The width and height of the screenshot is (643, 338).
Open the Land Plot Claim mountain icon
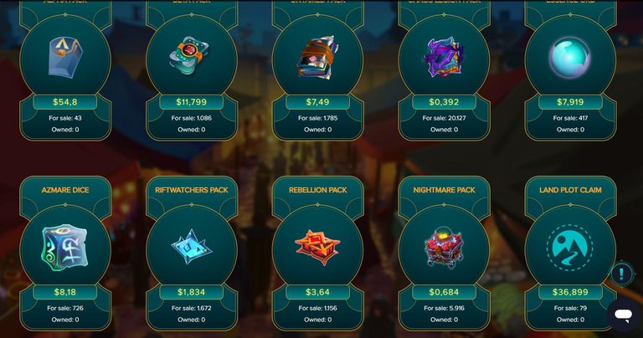tap(570, 248)
